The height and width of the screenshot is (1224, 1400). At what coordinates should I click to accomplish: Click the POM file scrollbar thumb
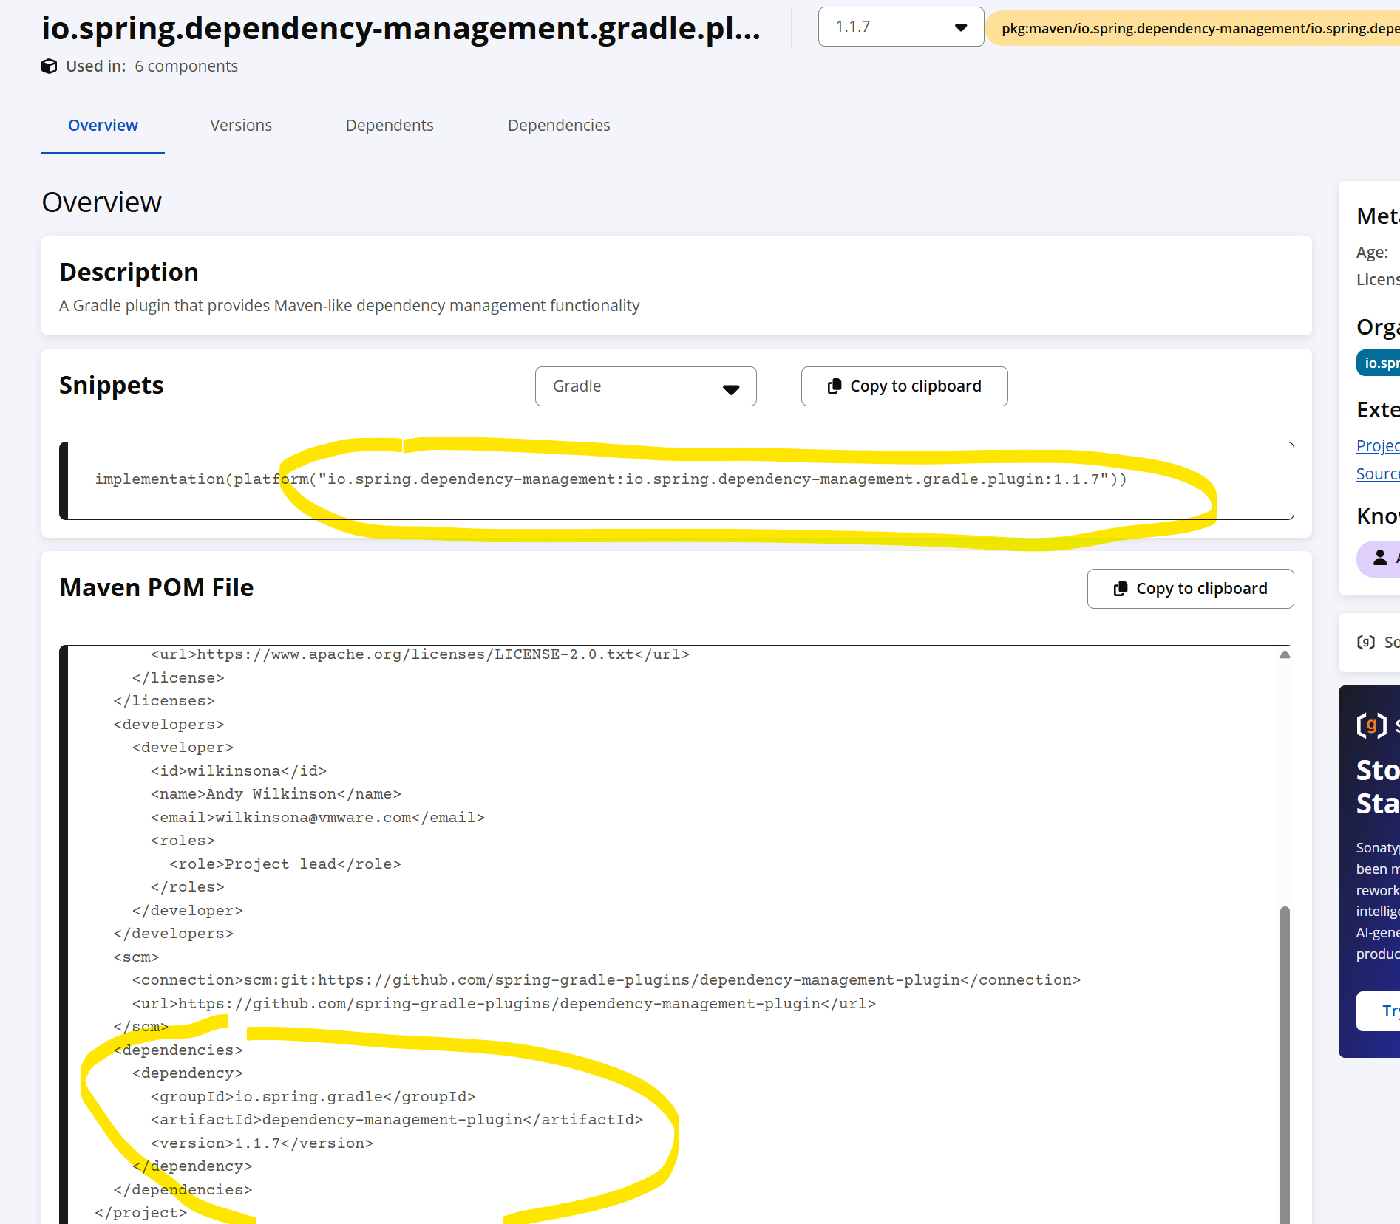[x=1285, y=1064]
